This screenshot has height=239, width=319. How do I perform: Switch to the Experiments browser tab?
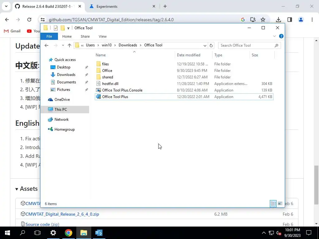[122, 6]
